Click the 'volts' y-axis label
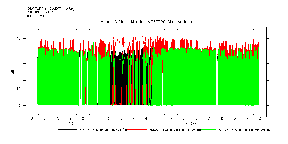 (13, 72)
